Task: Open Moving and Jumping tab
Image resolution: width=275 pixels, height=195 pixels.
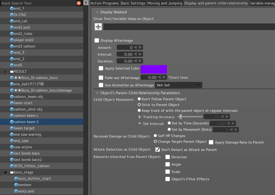Action: (165, 3)
